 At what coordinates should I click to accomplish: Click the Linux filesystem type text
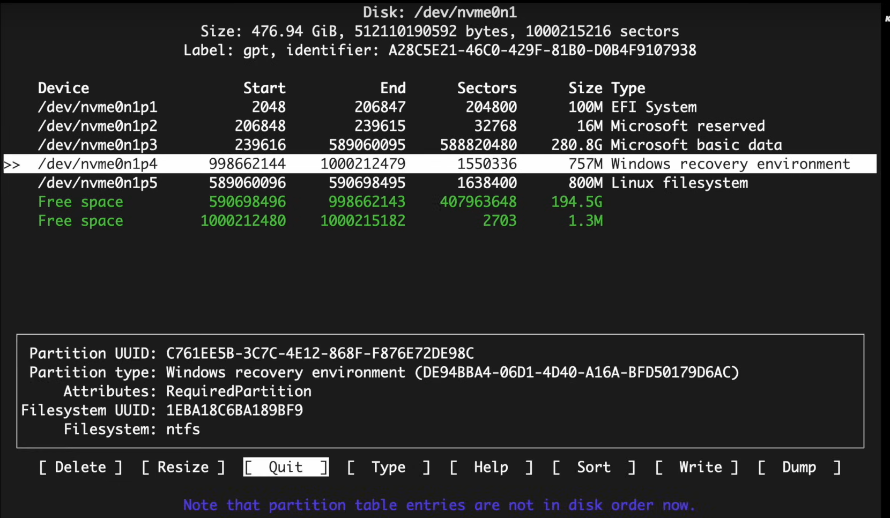point(680,183)
